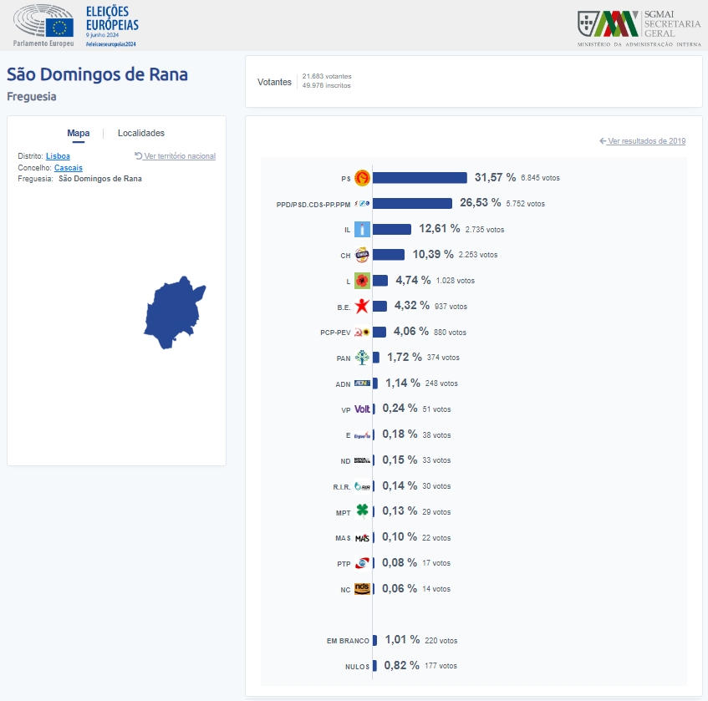Click the NULOS label
708x701 pixels.
(x=357, y=667)
